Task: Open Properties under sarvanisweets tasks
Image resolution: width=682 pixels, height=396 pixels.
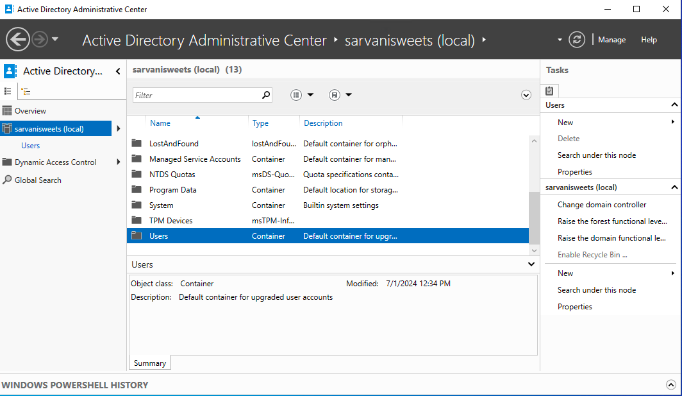Action: coord(574,307)
